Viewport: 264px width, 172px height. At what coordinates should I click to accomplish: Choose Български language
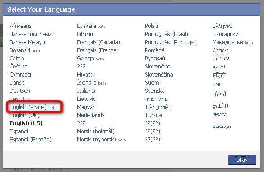tap(225, 34)
